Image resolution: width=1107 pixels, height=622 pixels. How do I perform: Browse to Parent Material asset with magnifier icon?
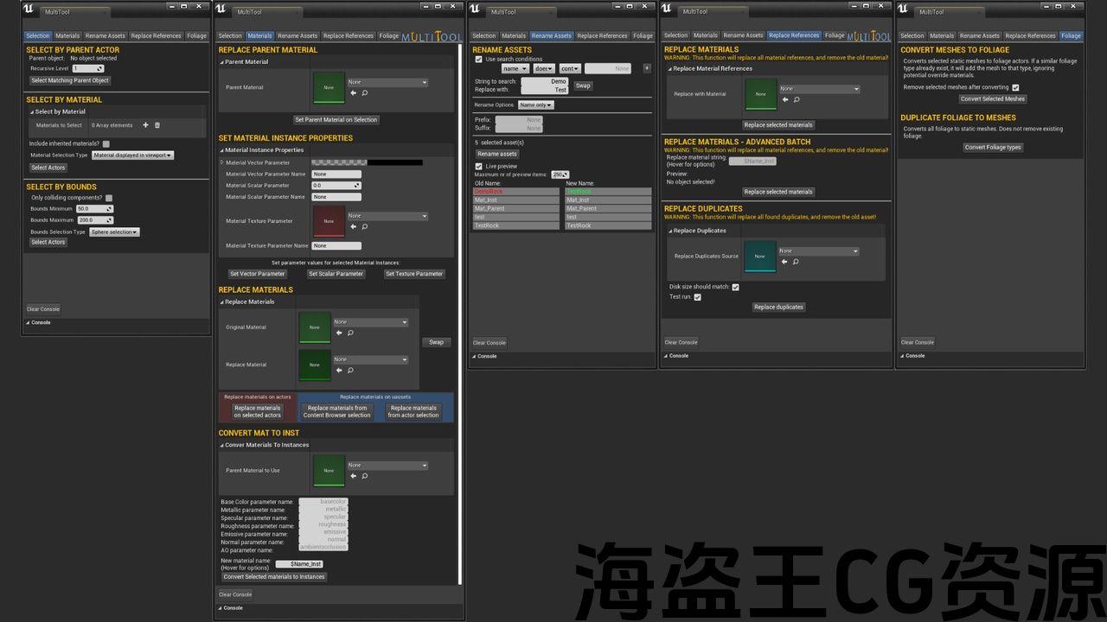click(x=364, y=93)
